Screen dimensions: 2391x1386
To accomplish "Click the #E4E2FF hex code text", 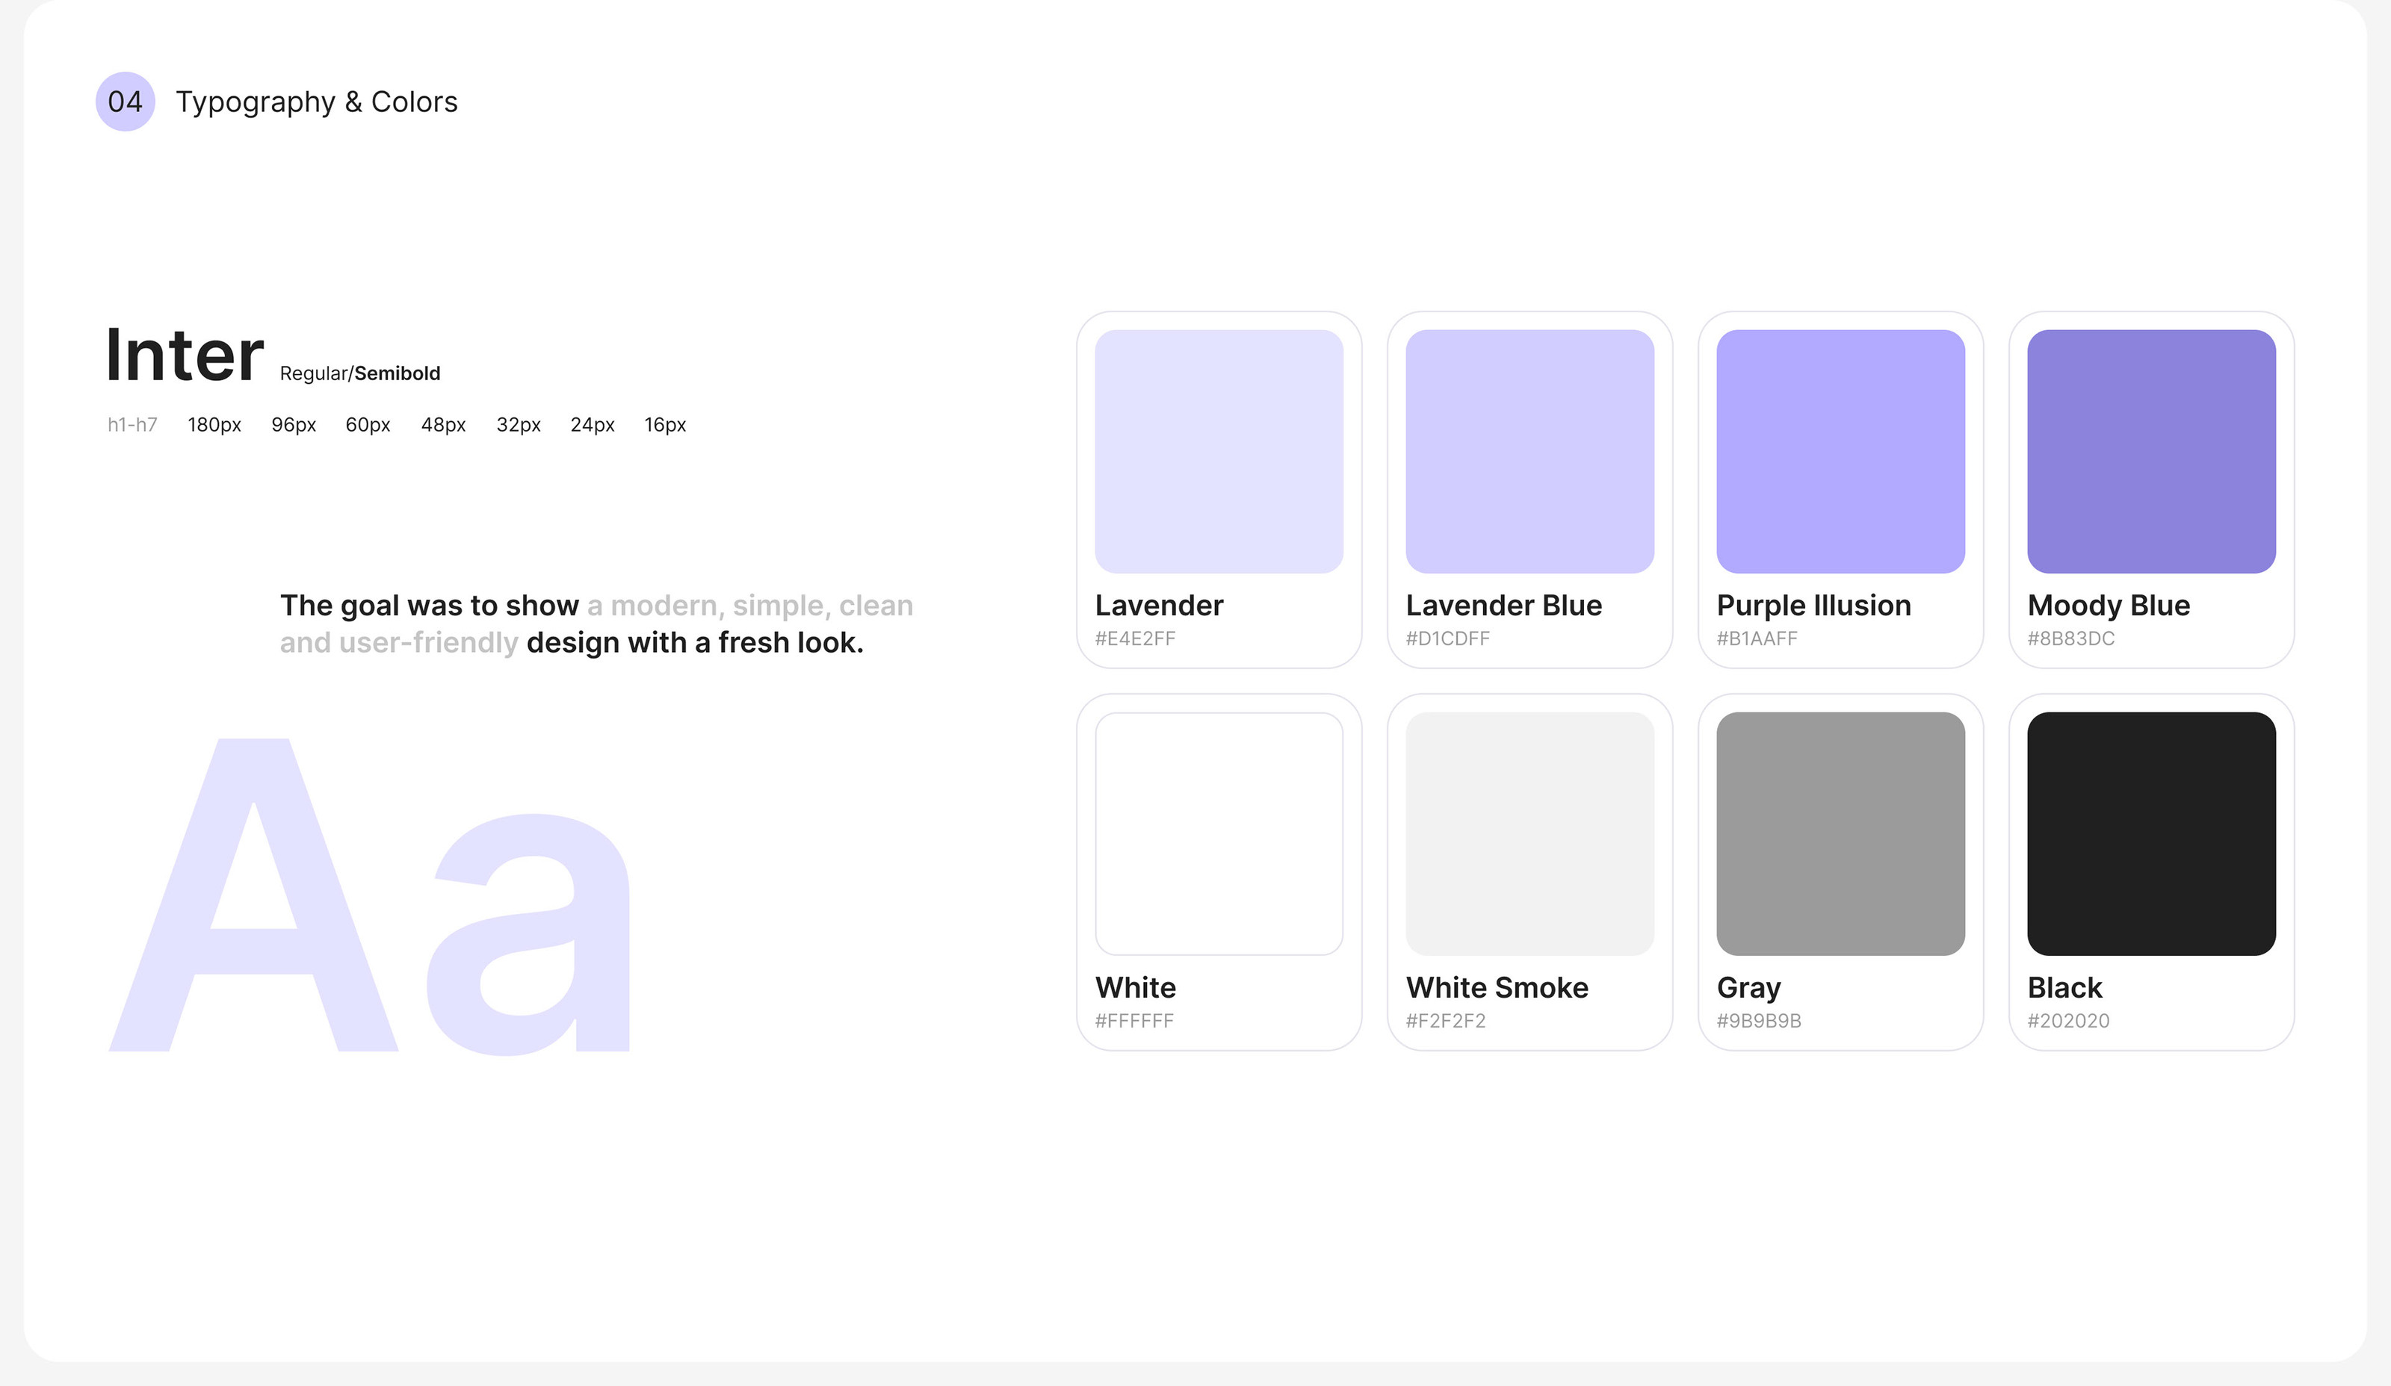I will [1135, 639].
